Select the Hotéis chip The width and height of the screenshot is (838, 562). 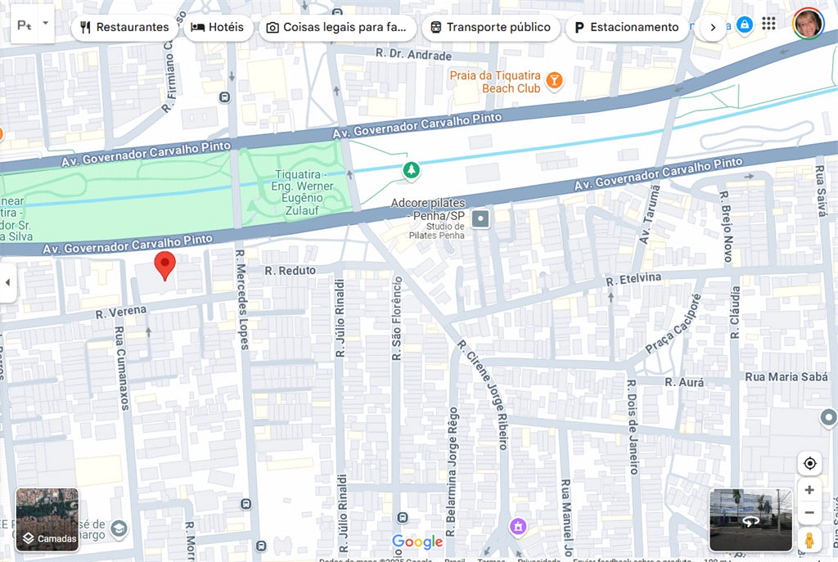pyautogui.click(x=218, y=27)
